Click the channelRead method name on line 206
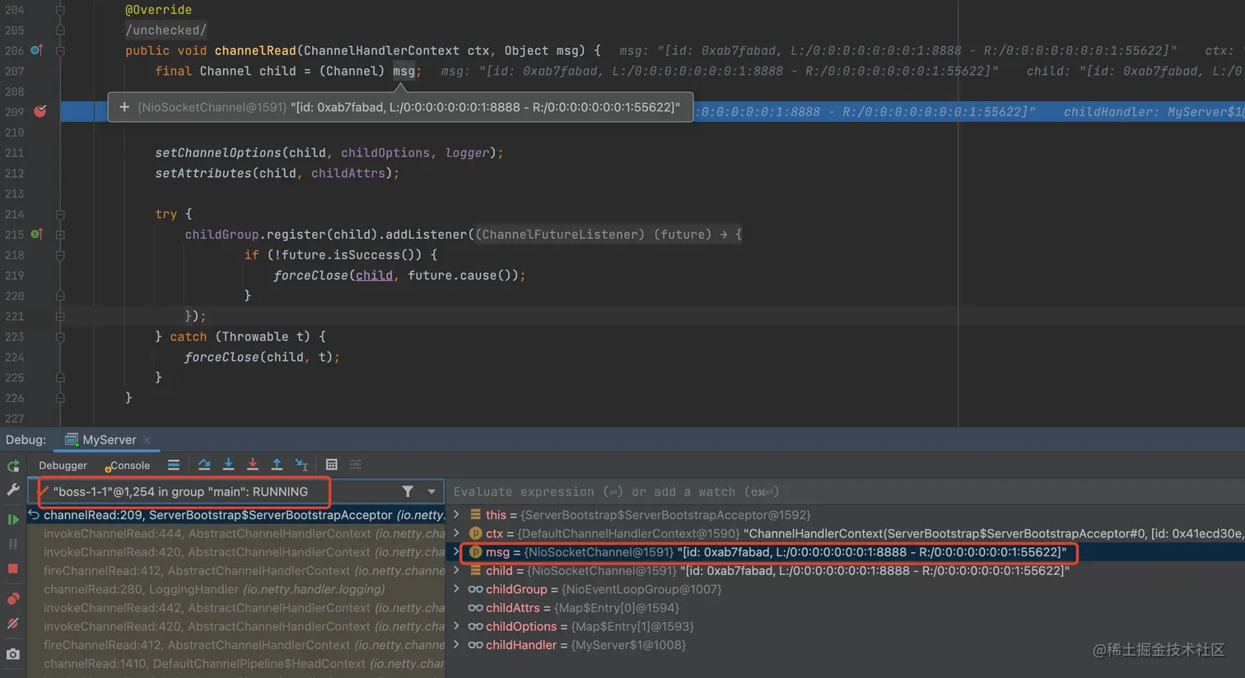The height and width of the screenshot is (678, 1245). tap(255, 50)
